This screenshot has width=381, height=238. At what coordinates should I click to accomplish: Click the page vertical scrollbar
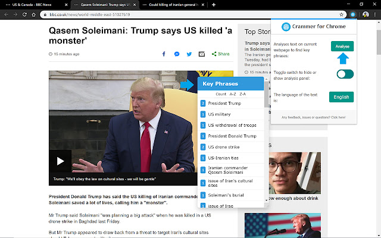point(379,42)
